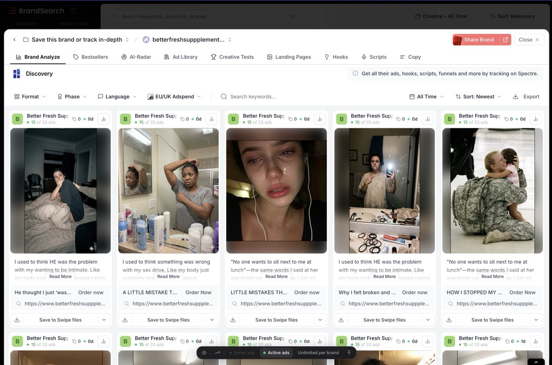552x365 pixels.
Task: Expand Swipe files chevron on second ad card
Action: click(x=212, y=320)
